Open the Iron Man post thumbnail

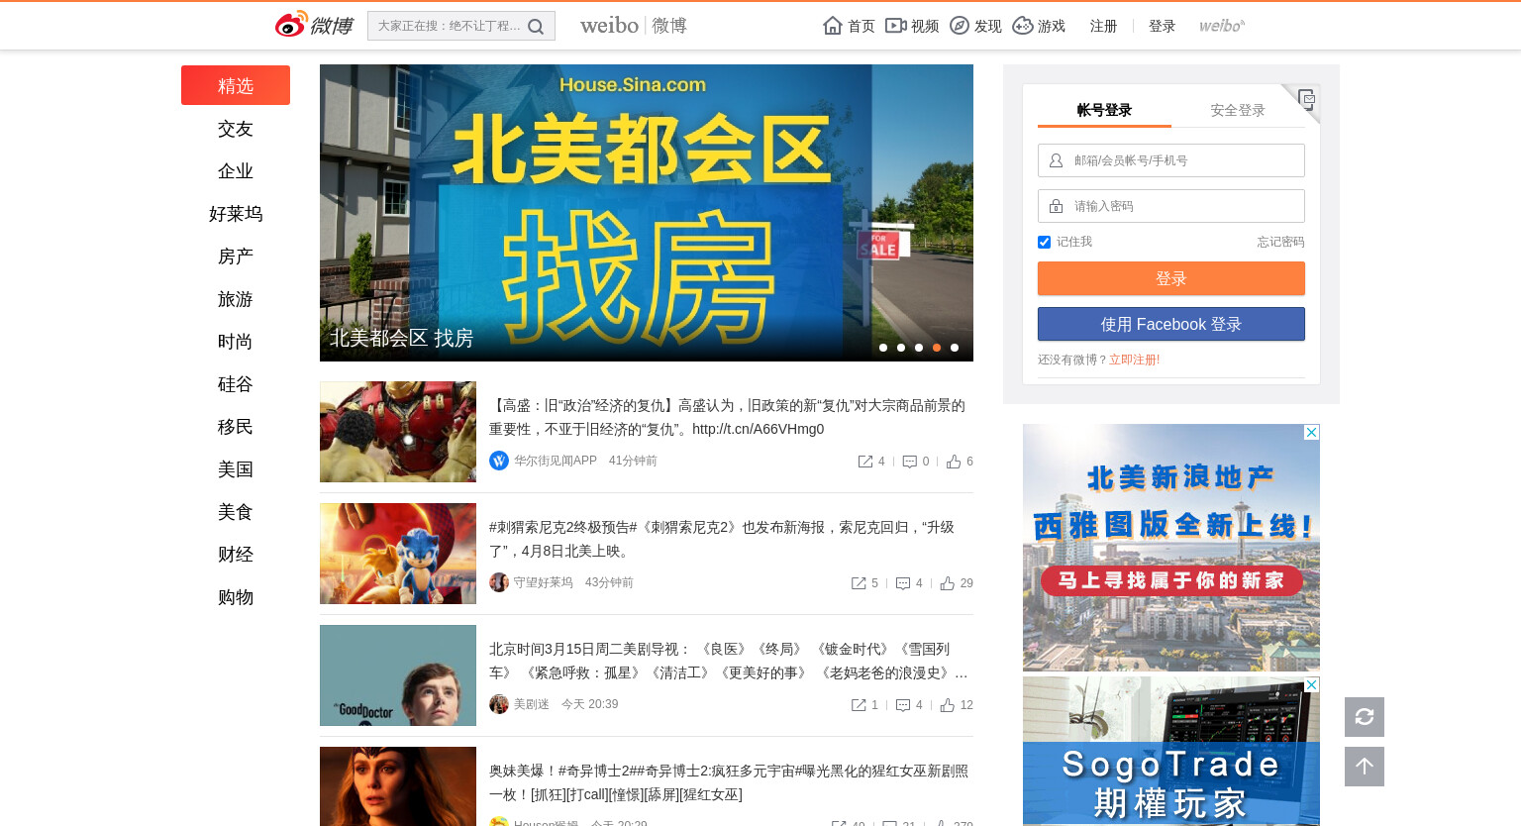coord(398,432)
